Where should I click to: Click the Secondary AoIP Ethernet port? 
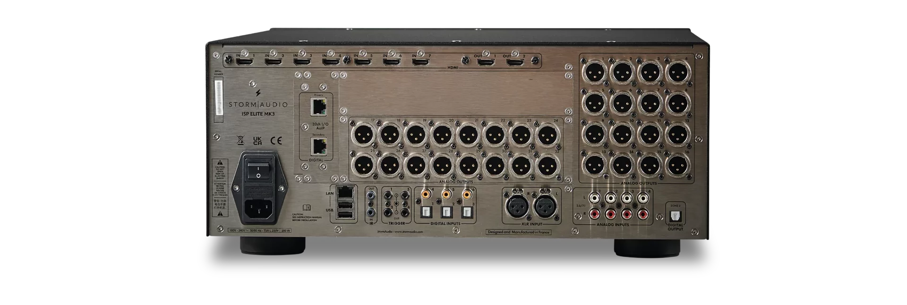(x=319, y=147)
